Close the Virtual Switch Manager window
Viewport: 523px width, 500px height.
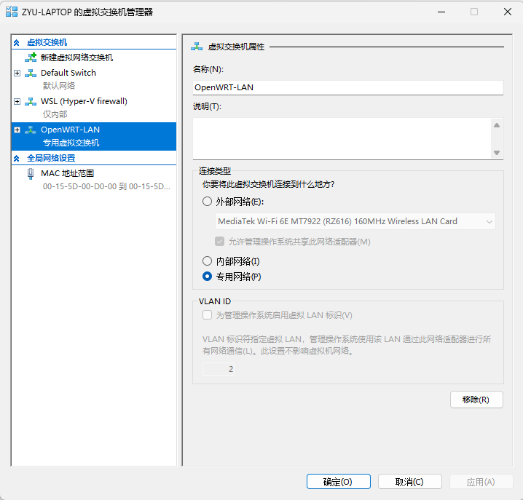point(507,12)
